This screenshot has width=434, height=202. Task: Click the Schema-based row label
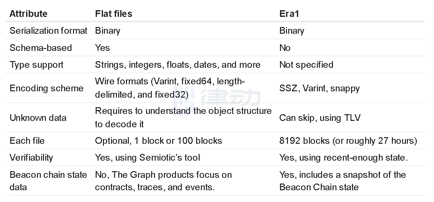pyautogui.click(x=40, y=48)
